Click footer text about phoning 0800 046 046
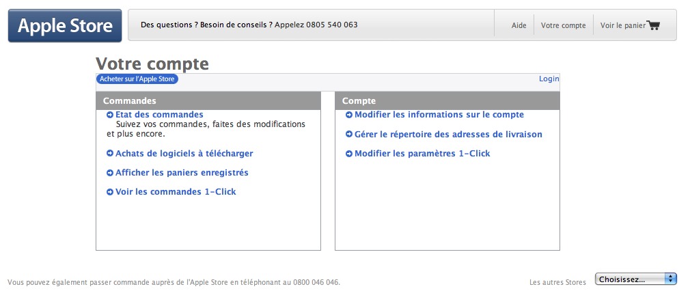The height and width of the screenshot is (291, 690). click(x=174, y=282)
